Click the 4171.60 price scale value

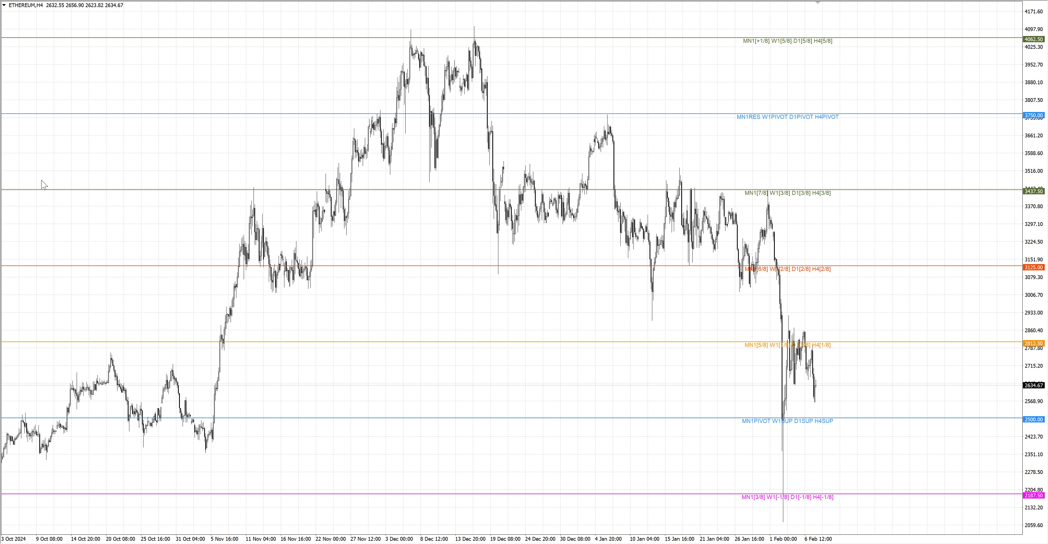(x=1033, y=11)
